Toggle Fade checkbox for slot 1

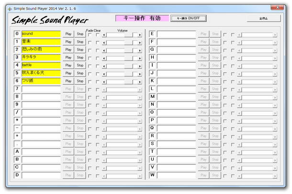[x=90, y=43]
